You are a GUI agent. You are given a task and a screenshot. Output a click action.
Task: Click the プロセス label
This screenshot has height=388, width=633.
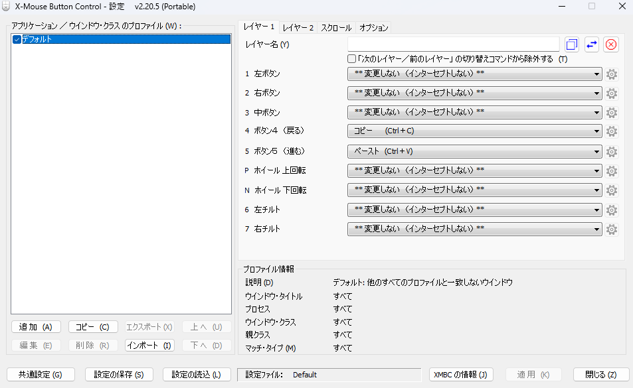(258, 309)
